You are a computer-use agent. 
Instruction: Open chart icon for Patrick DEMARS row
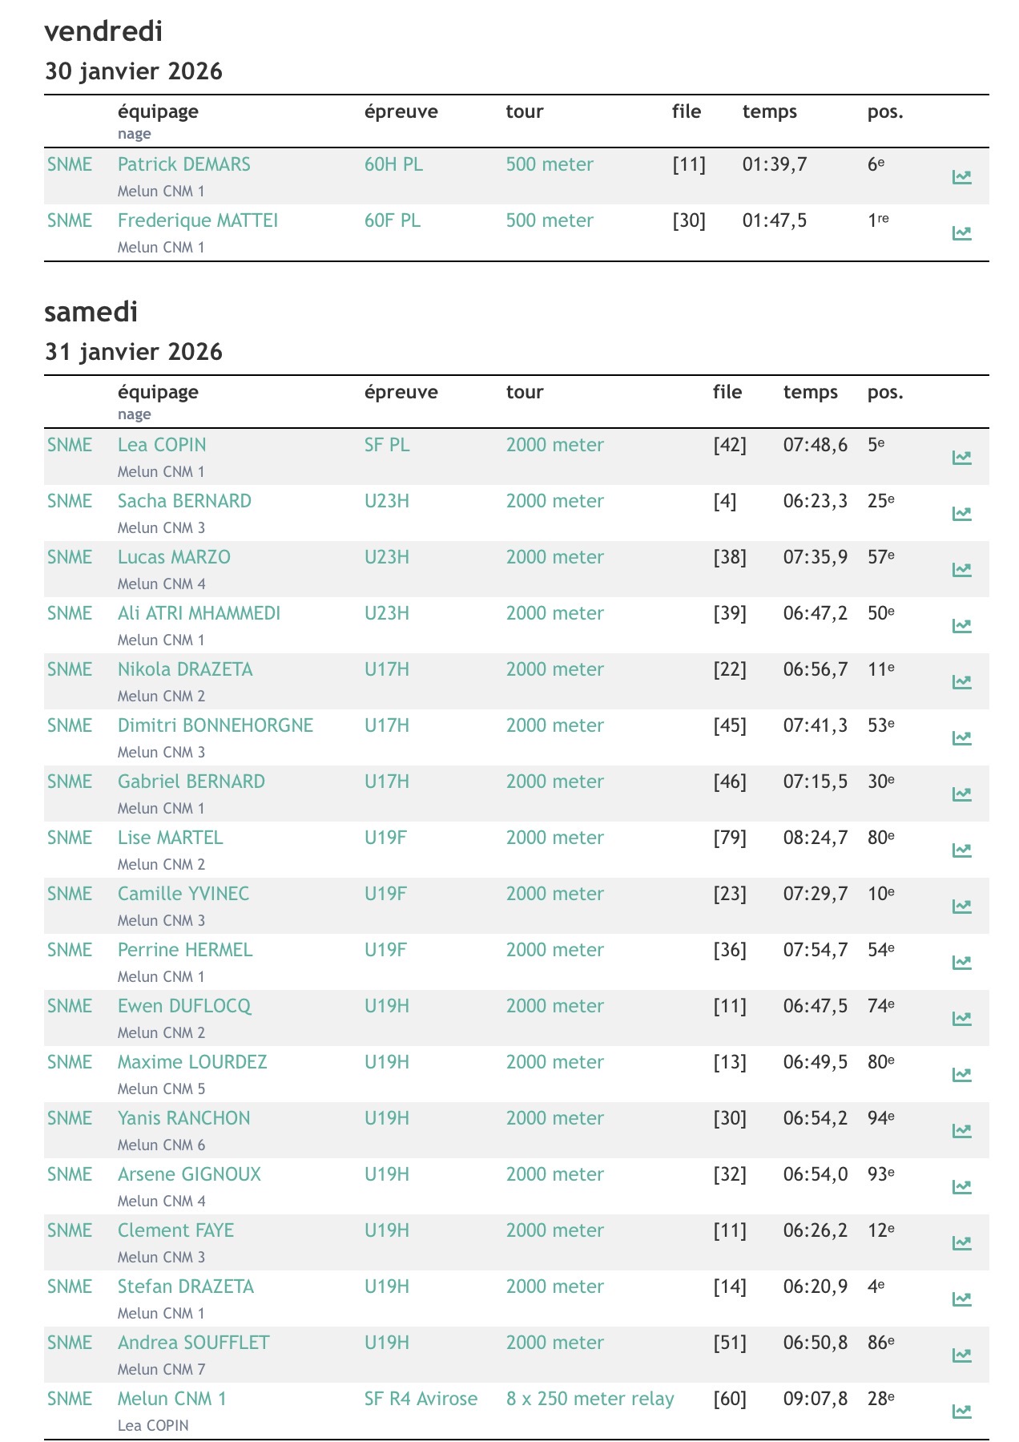(x=961, y=177)
